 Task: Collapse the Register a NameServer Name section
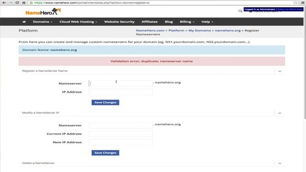pos(280,71)
